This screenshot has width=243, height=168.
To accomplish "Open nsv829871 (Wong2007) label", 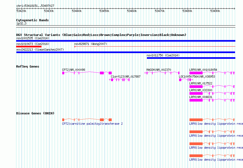I will (x=91, y=44).
